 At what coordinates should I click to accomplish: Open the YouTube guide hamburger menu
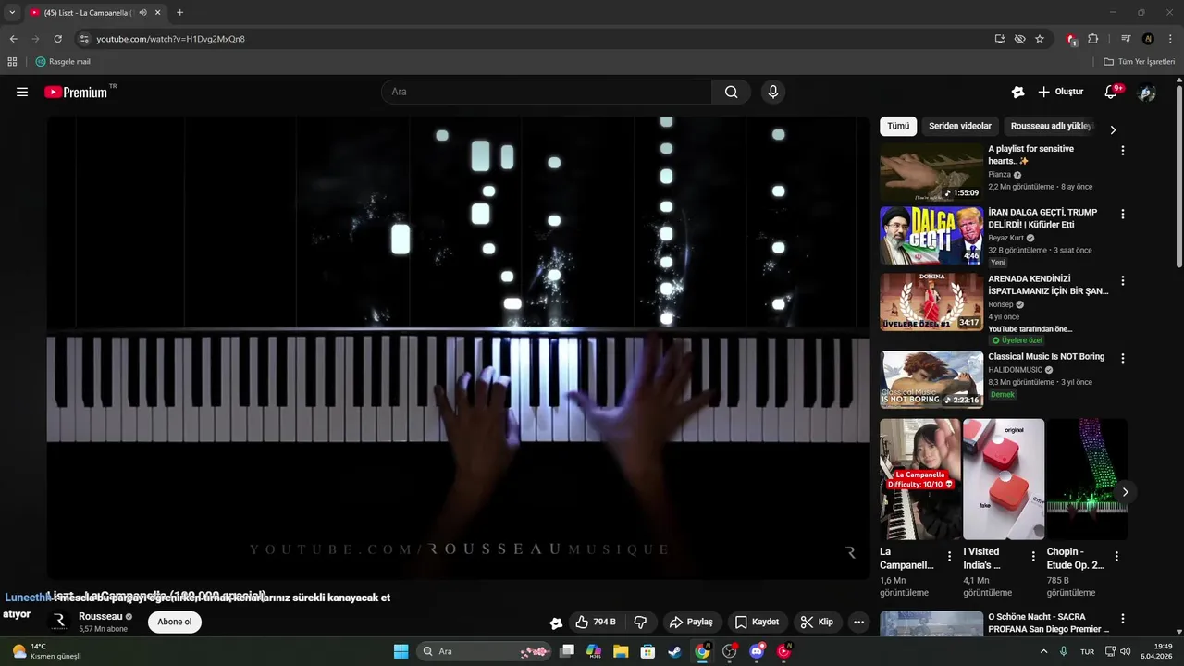click(22, 92)
